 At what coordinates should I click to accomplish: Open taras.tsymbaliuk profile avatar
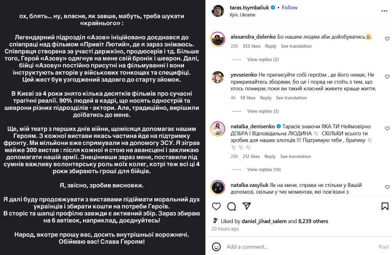click(218, 11)
